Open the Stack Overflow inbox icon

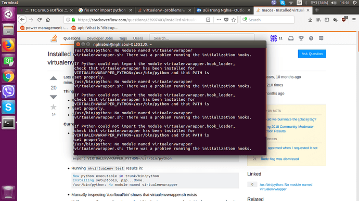(291, 38)
